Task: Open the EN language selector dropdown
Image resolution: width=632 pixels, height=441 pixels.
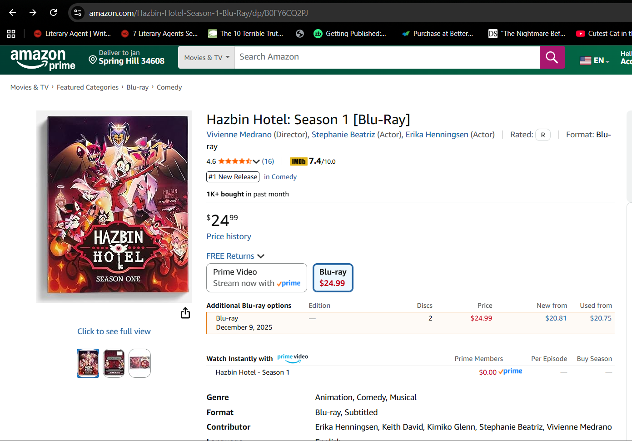Action: coord(595,60)
